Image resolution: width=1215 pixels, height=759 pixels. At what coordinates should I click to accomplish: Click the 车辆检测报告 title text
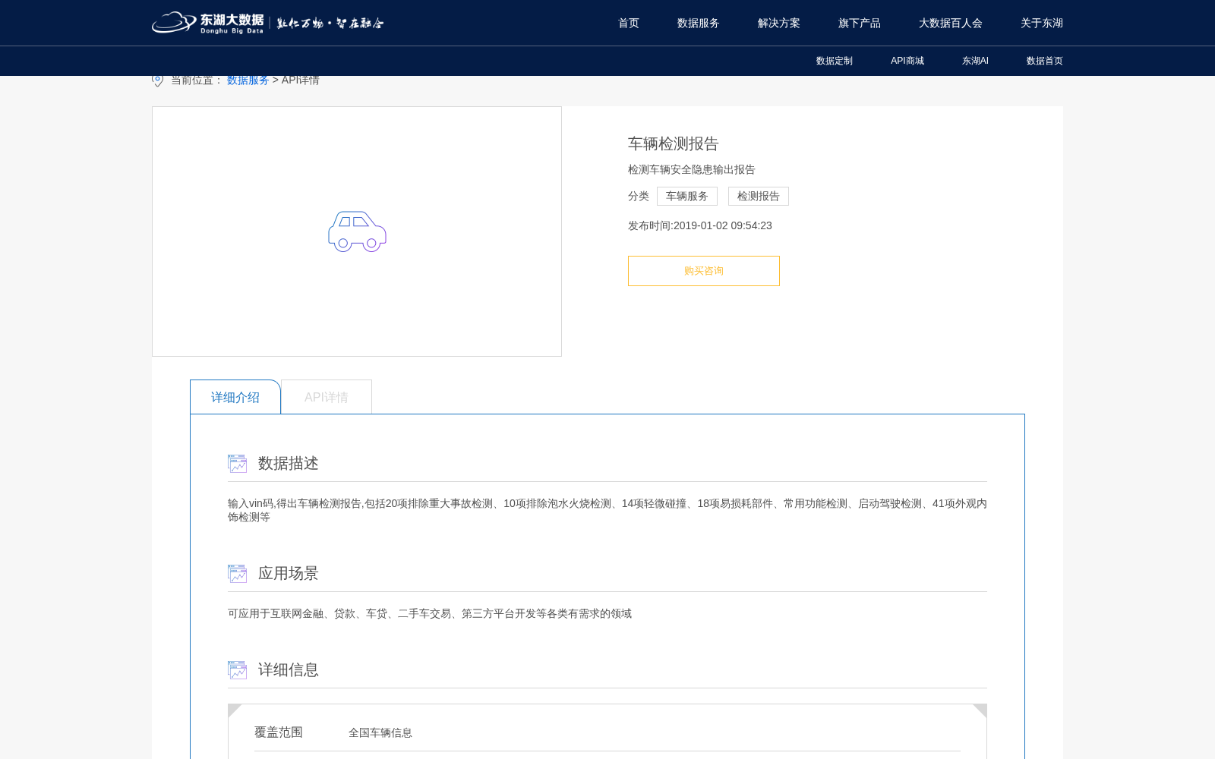[x=674, y=143]
